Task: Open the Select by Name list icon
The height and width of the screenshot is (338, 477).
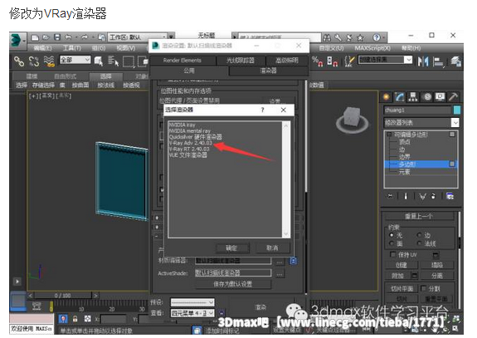Action: pyautogui.click(x=113, y=61)
